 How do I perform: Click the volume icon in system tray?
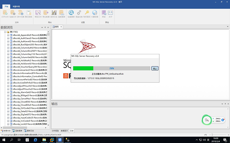204,140
